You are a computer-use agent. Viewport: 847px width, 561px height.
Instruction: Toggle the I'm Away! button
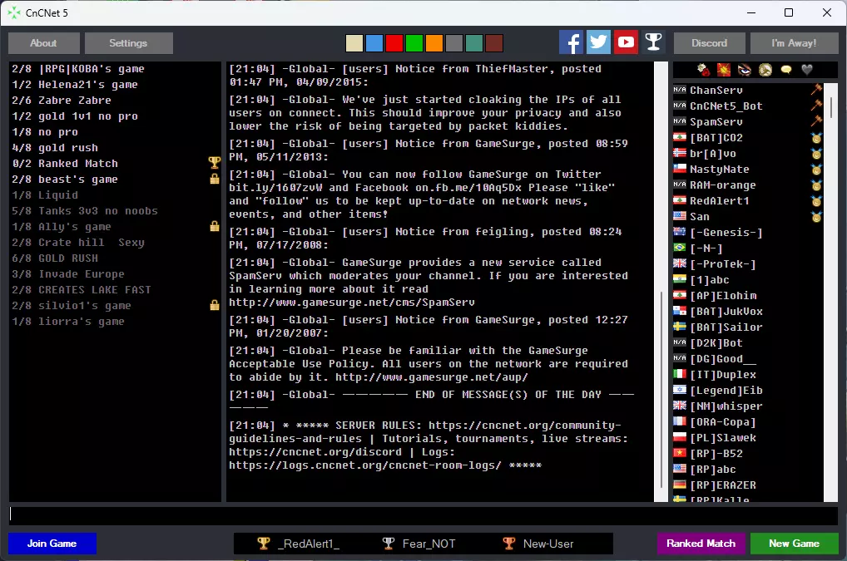(794, 43)
